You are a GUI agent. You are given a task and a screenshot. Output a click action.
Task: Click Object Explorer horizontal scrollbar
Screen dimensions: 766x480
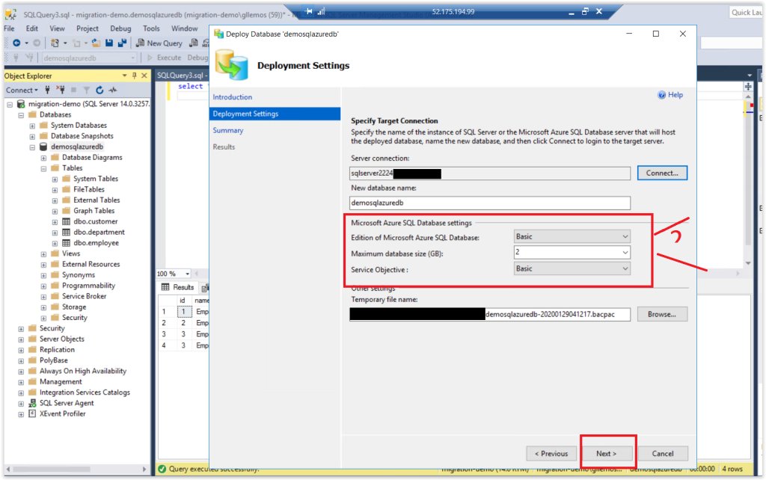point(77,470)
